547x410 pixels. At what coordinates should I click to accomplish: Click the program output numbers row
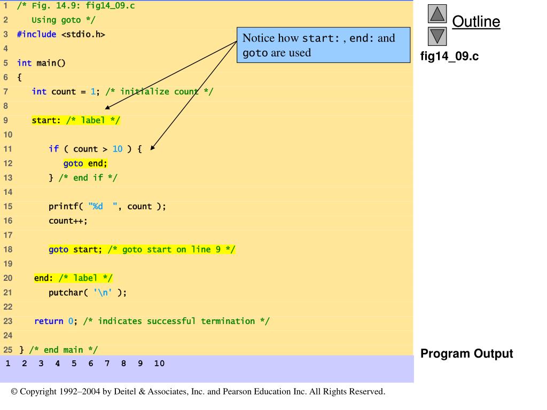85,363
